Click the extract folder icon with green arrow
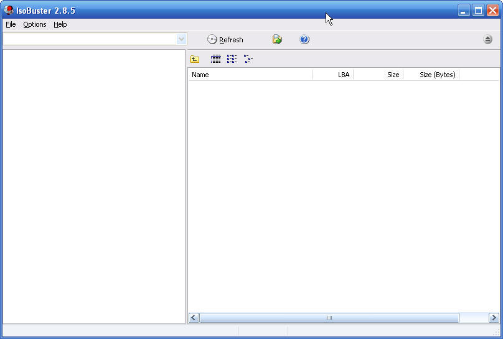This screenshot has width=503, height=339. 277,39
